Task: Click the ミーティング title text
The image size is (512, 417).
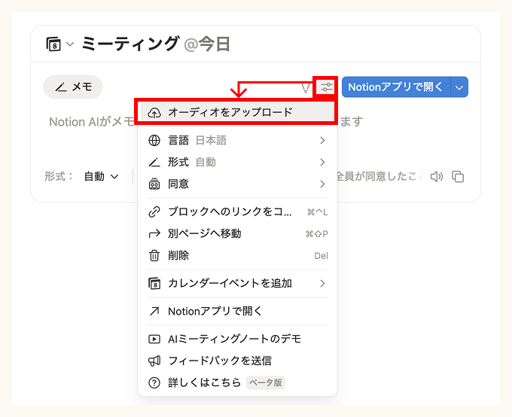Action: [130, 44]
